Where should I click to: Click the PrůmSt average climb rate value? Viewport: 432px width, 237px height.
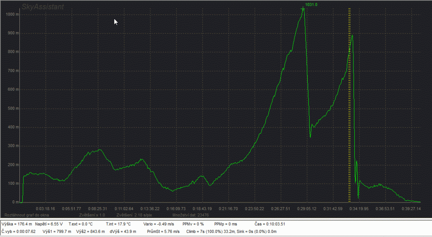(163, 232)
